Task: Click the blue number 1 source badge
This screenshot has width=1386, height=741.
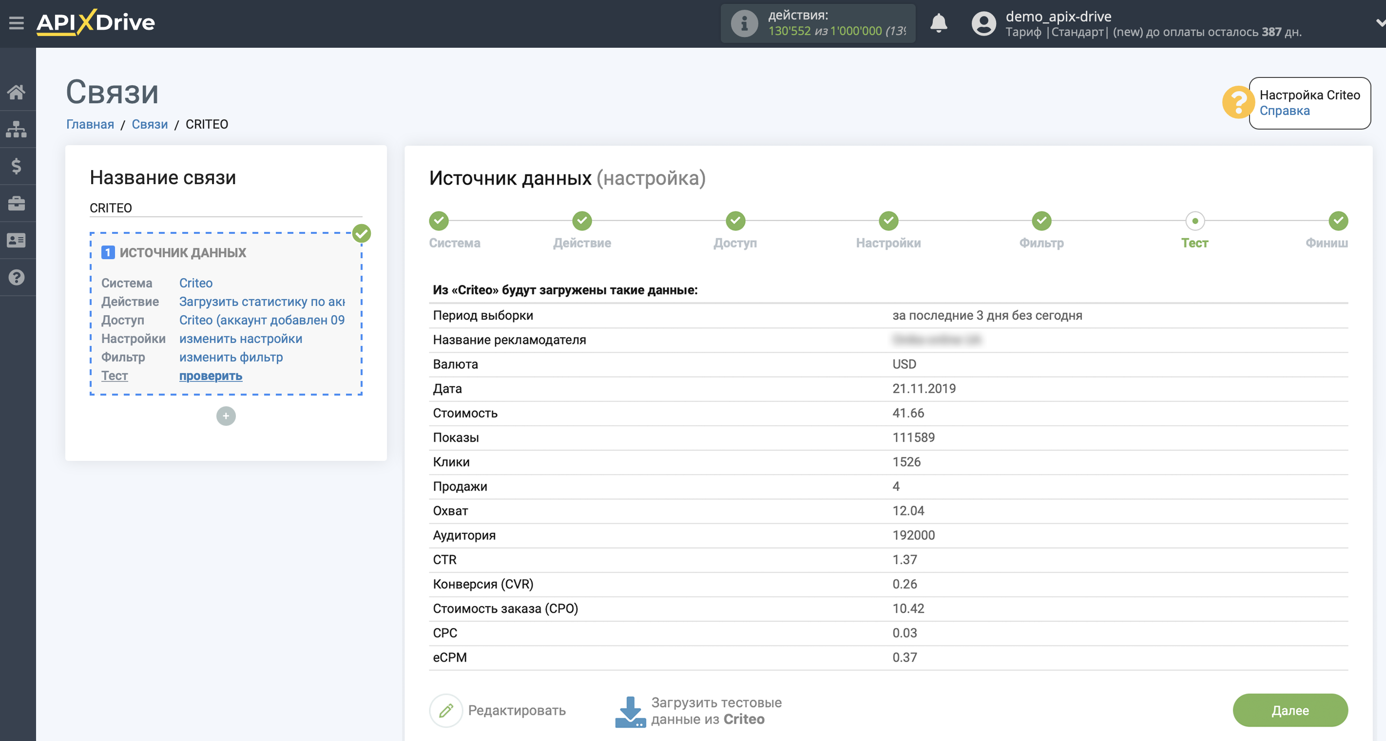Action: (x=108, y=252)
